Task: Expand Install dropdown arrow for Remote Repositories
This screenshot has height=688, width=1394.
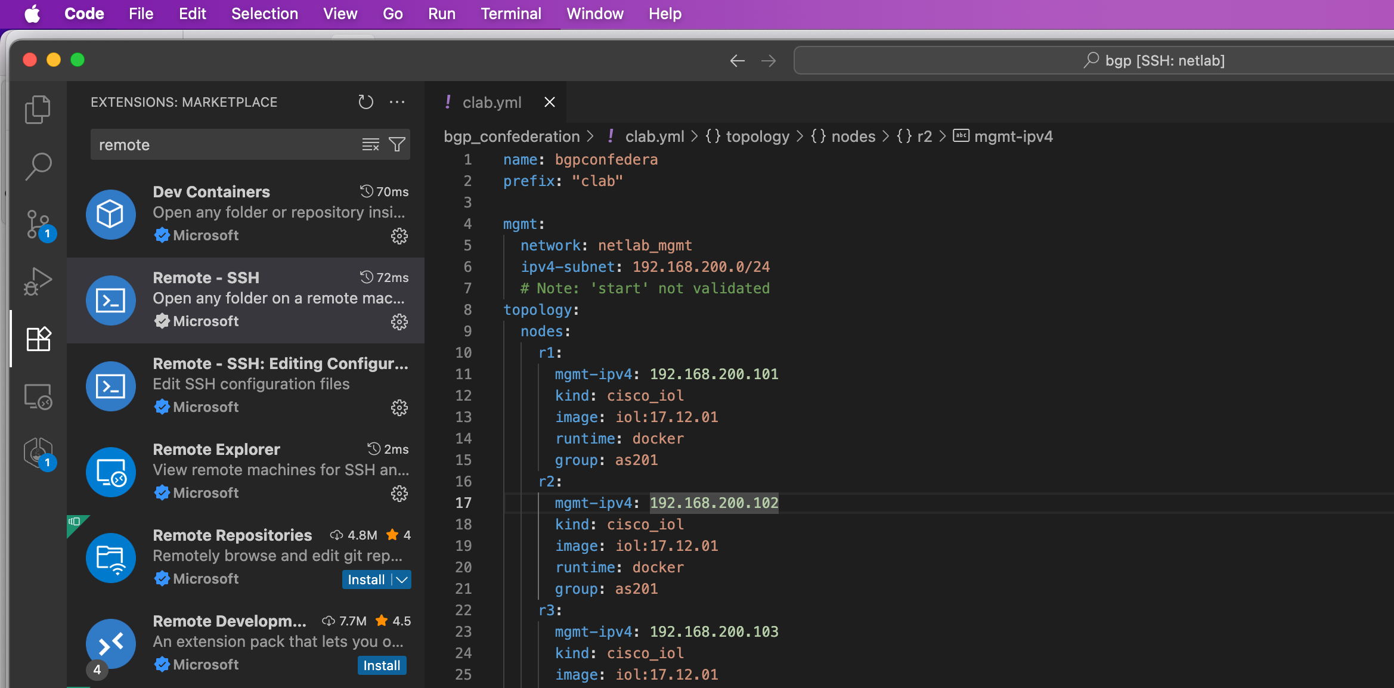Action: 402,579
